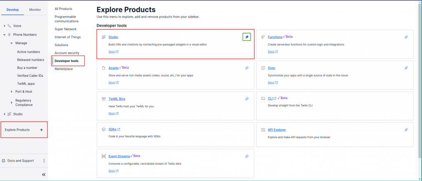This screenshot has width=422, height=181.
Task: Select Account security category
Action: click(67, 53)
